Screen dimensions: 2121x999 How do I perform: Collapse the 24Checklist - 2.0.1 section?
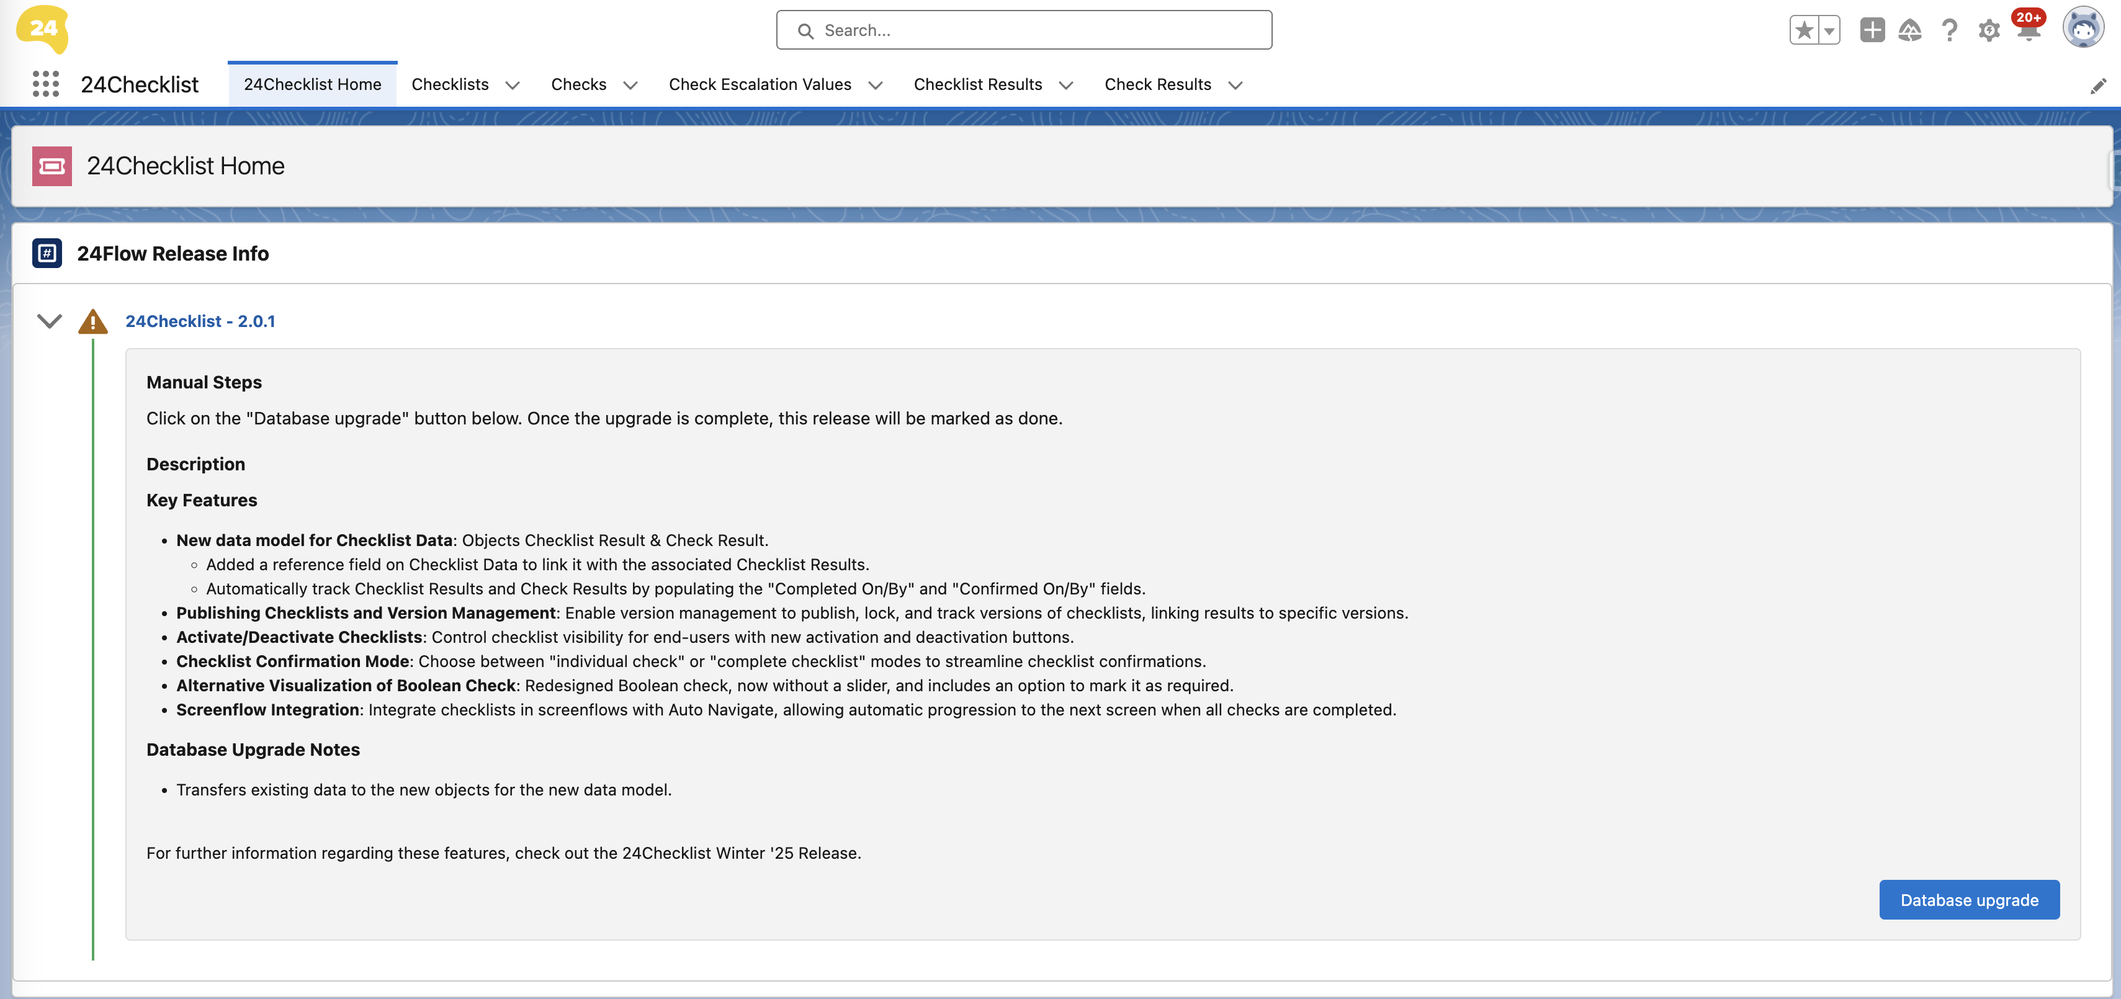tap(50, 321)
